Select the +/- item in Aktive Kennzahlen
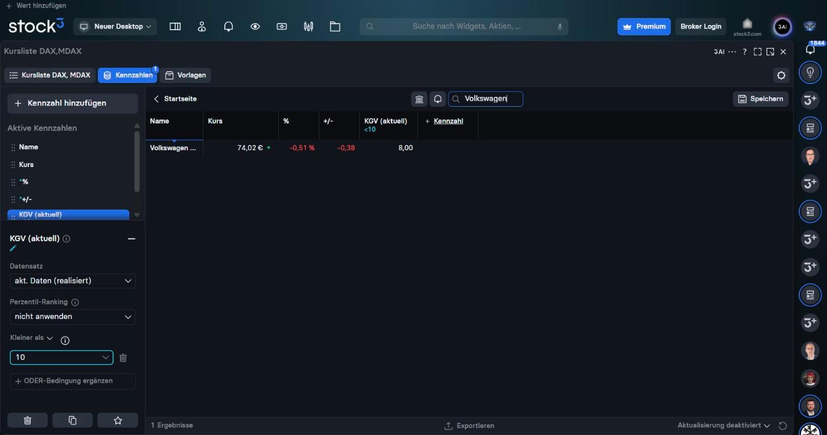 click(68, 200)
